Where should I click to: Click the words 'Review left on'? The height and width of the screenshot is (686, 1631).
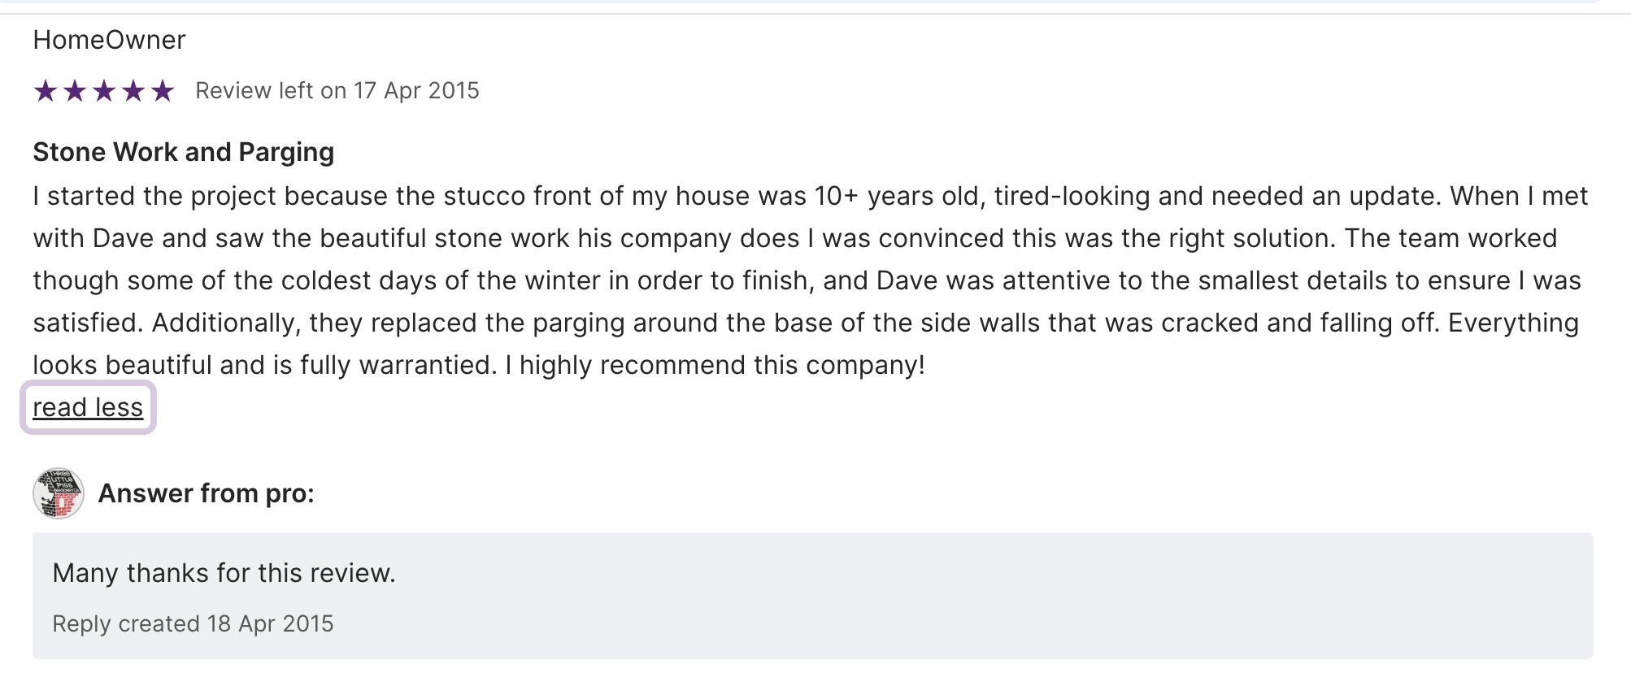tap(271, 91)
